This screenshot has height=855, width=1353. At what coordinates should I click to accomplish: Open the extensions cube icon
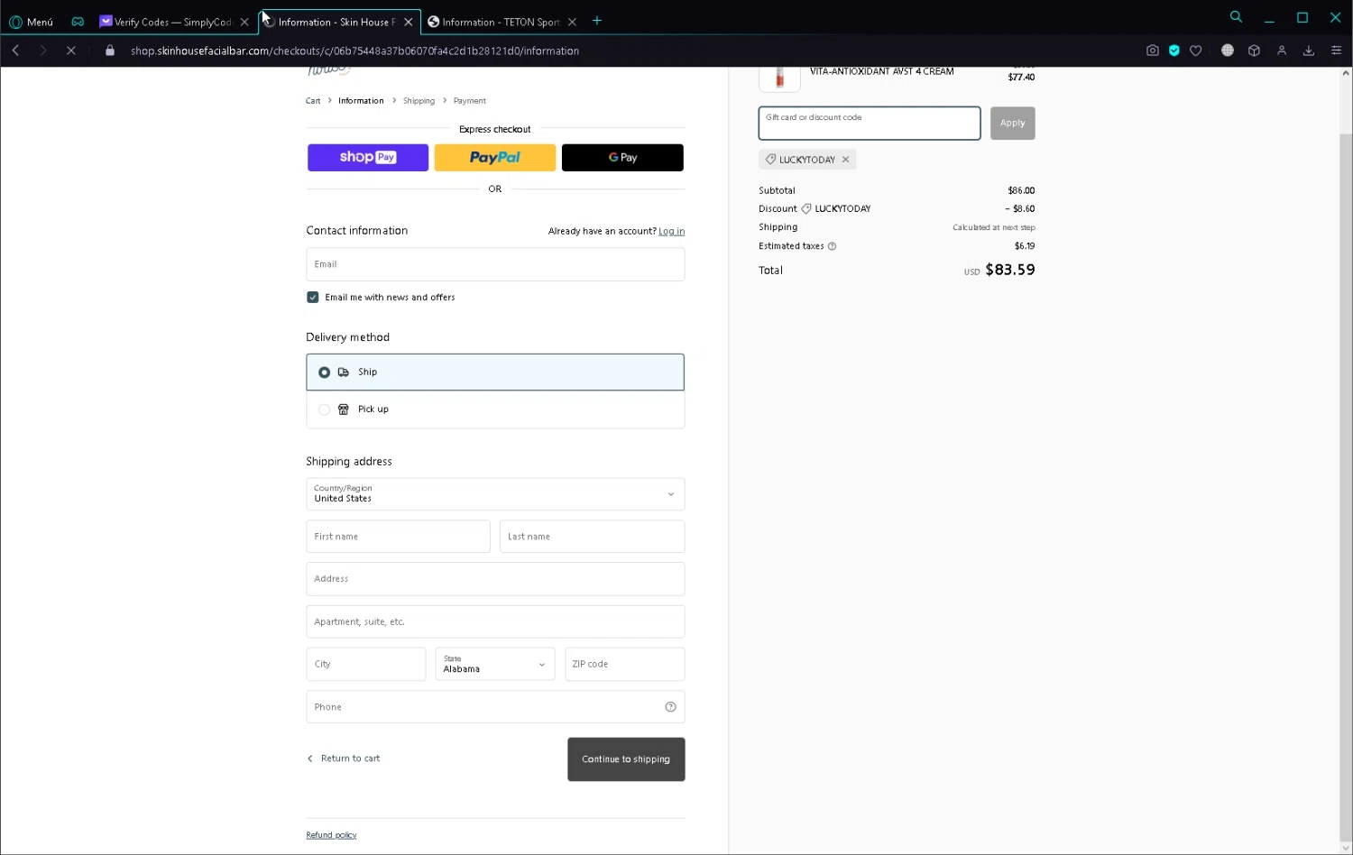coord(1254,51)
